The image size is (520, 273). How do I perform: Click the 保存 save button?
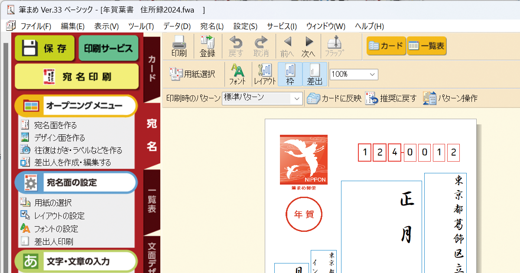[45, 48]
